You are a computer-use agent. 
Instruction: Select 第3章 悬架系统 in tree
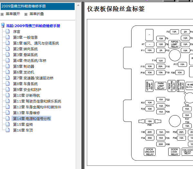tap(25, 55)
